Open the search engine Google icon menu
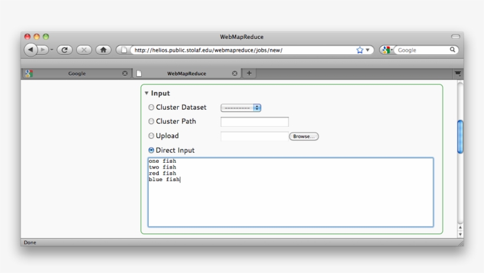The height and width of the screenshot is (273, 484). (x=387, y=50)
